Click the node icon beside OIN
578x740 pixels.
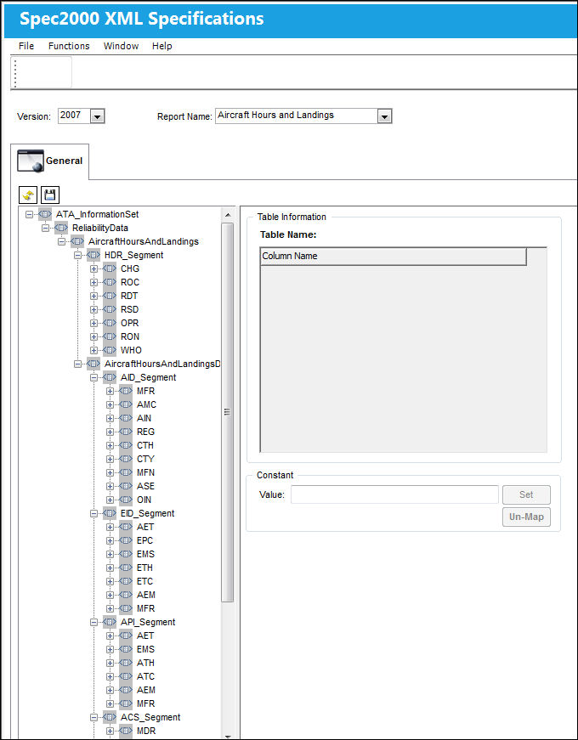tap(126, 500)
